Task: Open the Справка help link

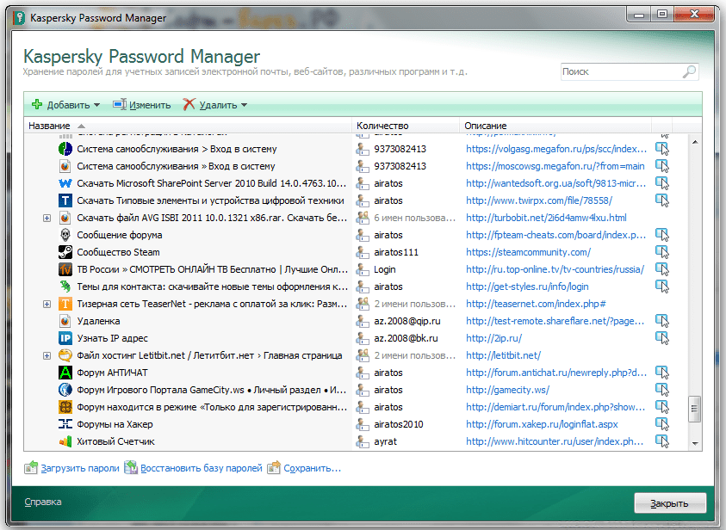Action: [x=43, y=502]
